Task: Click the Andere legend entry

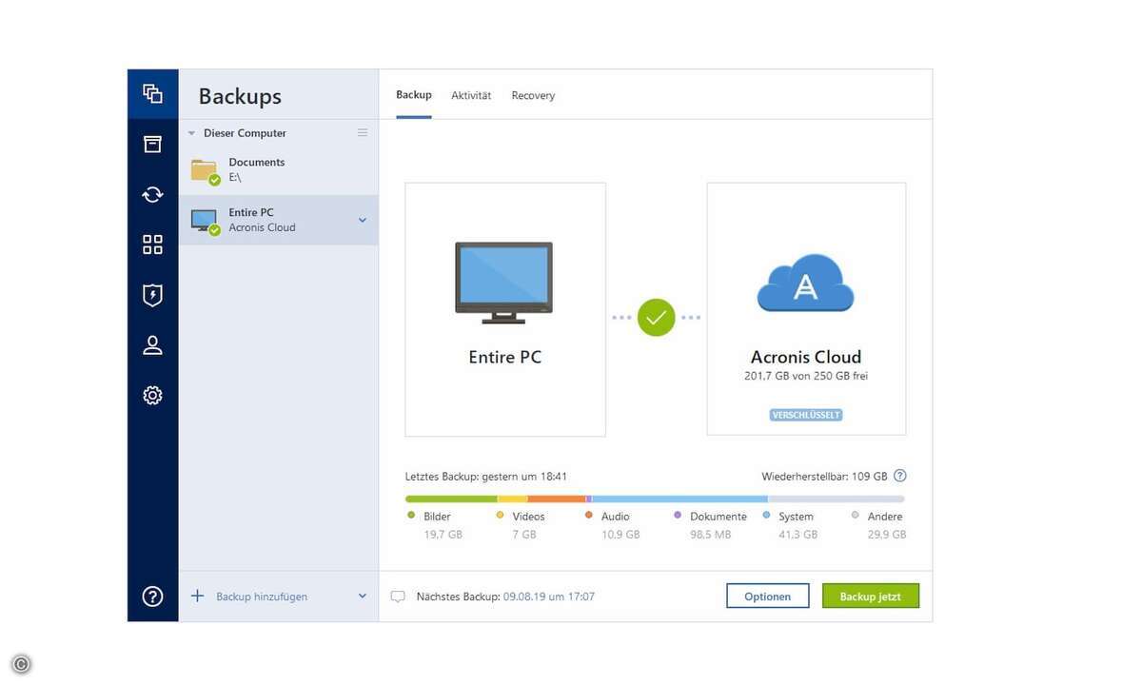Action: point(878,525)
